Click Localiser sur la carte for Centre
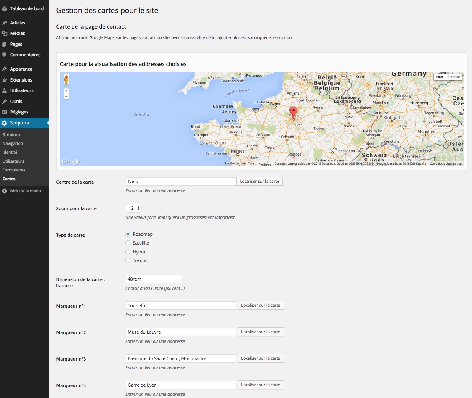 coord(260,182)
